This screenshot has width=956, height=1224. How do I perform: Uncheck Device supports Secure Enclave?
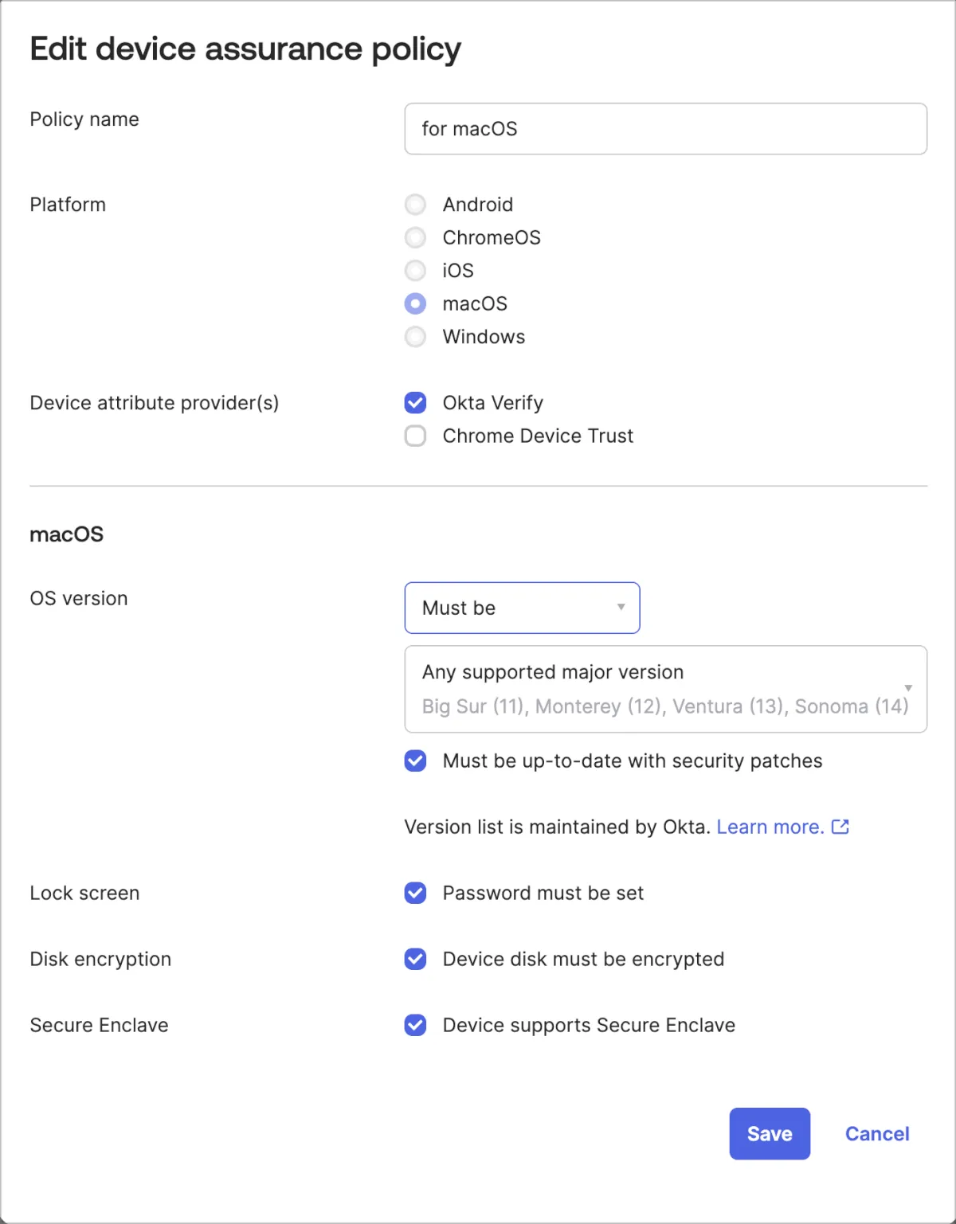click(415, 1025)
